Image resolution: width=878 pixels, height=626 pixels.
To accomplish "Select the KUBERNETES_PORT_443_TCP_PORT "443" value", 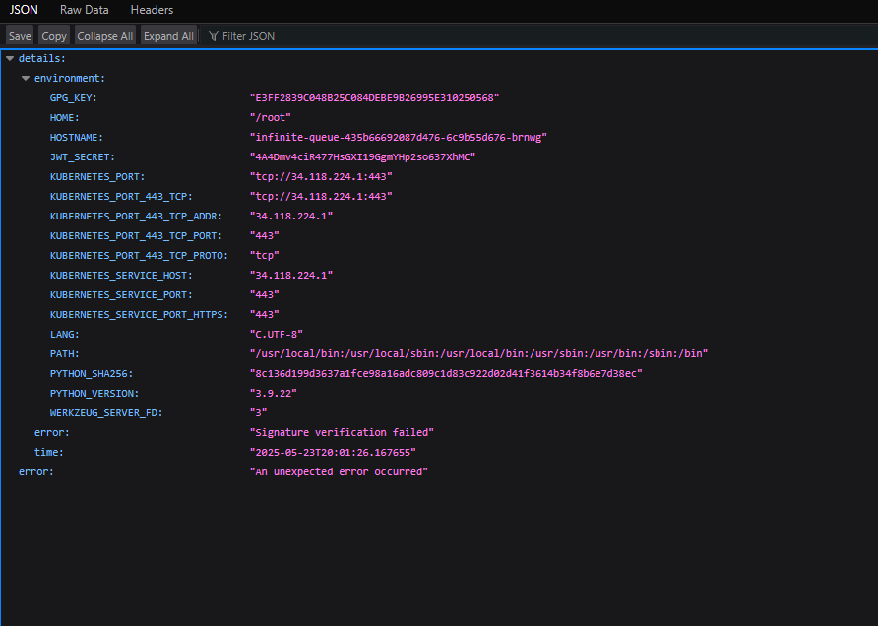I will pos(265,235).
